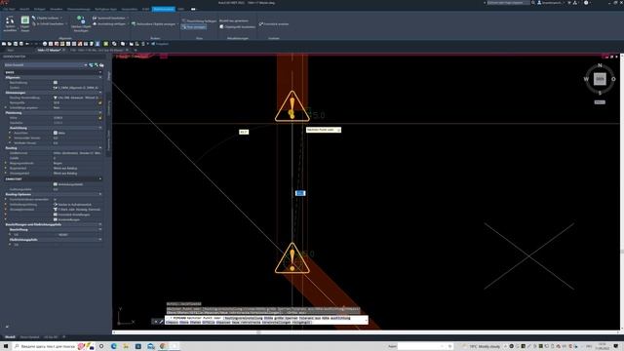This screenshot has height=351, width=624.
Task: Toggle the lock icon in Abmessungen group
Action: tap(99, 102)
